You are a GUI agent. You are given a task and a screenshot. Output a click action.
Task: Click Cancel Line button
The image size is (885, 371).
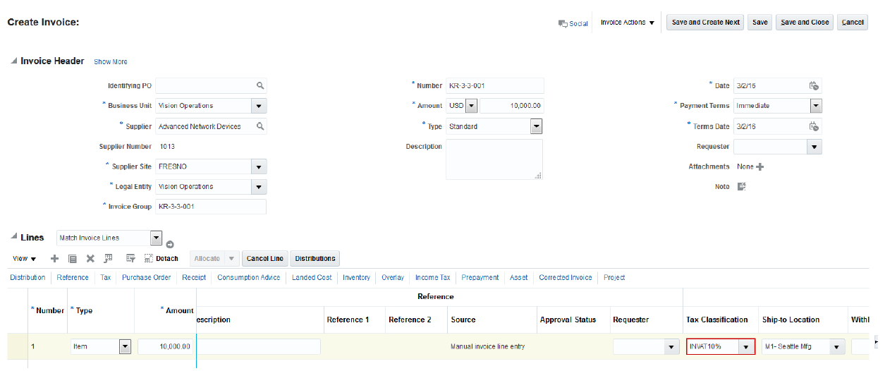pos(265,259)
